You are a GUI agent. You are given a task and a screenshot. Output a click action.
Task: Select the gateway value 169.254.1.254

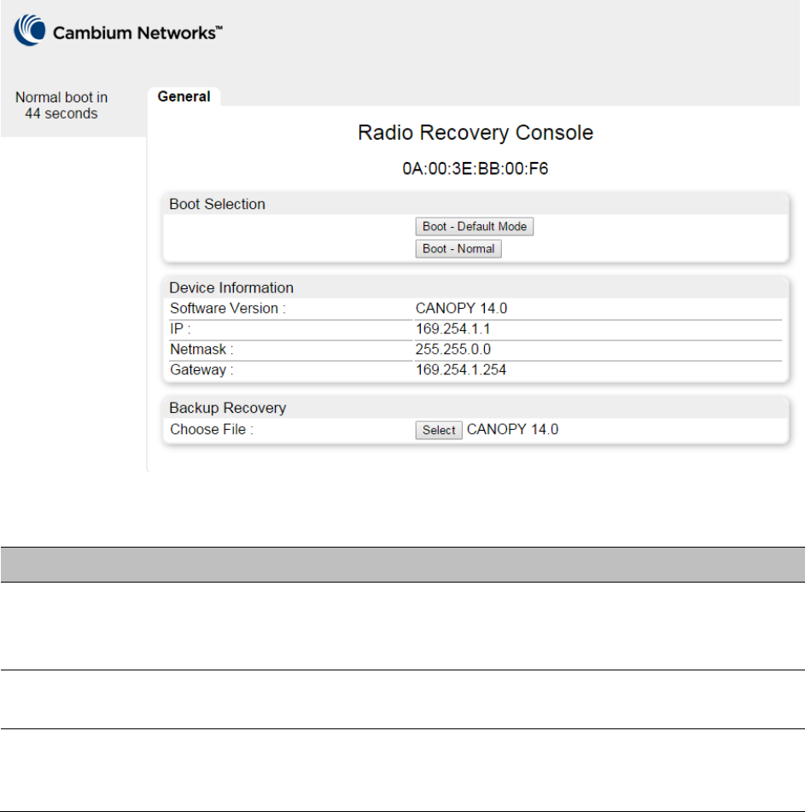click(x=461, y=370)
